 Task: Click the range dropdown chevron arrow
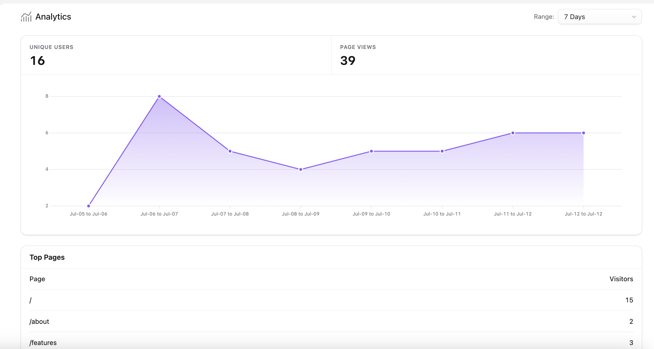click(634, 17)
